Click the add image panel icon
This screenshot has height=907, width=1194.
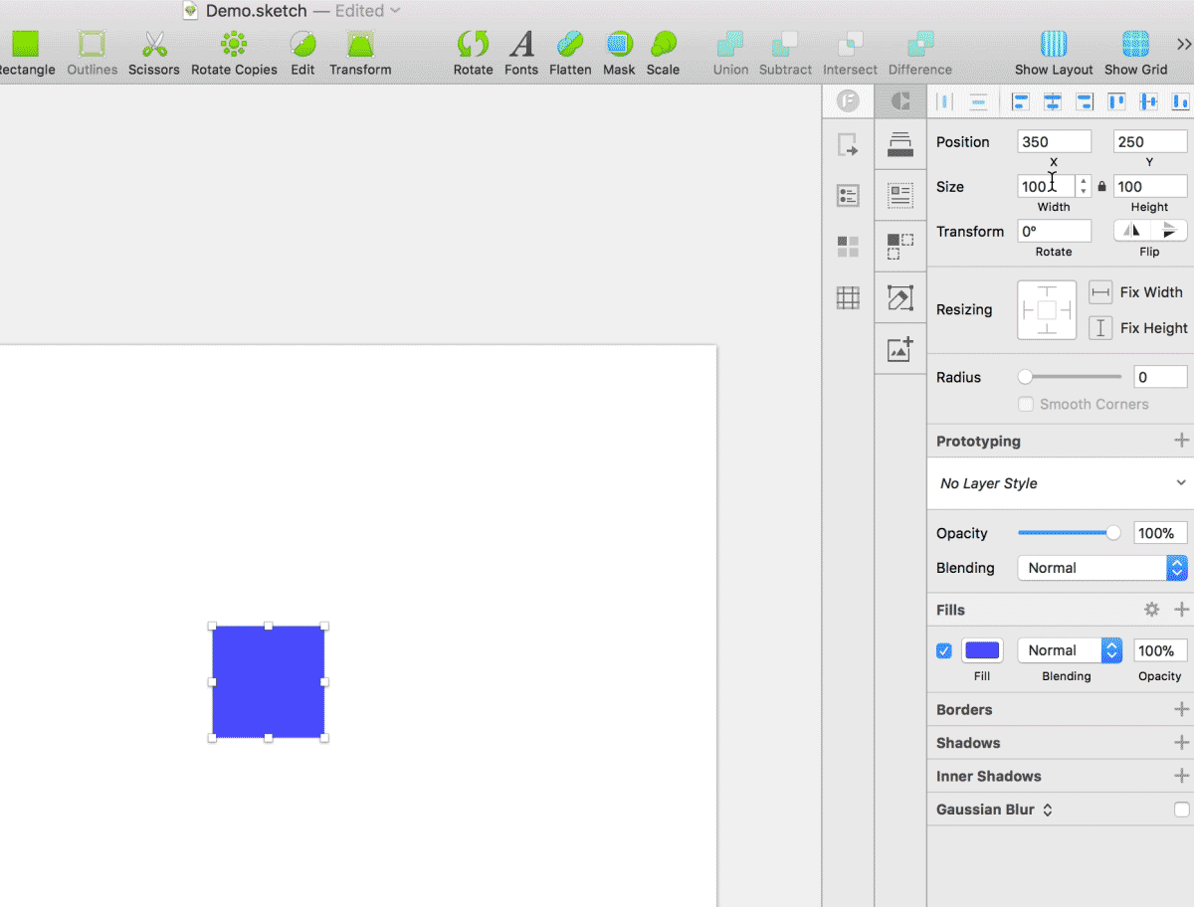[x=900, y=349]
